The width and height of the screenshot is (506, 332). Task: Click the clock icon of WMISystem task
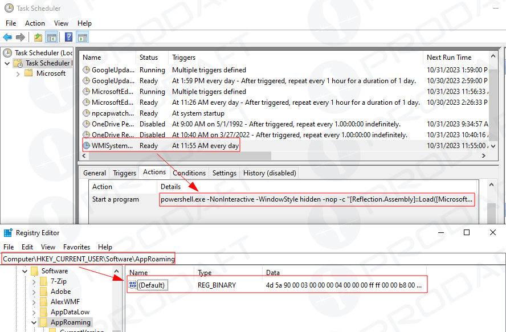point(86,146)
